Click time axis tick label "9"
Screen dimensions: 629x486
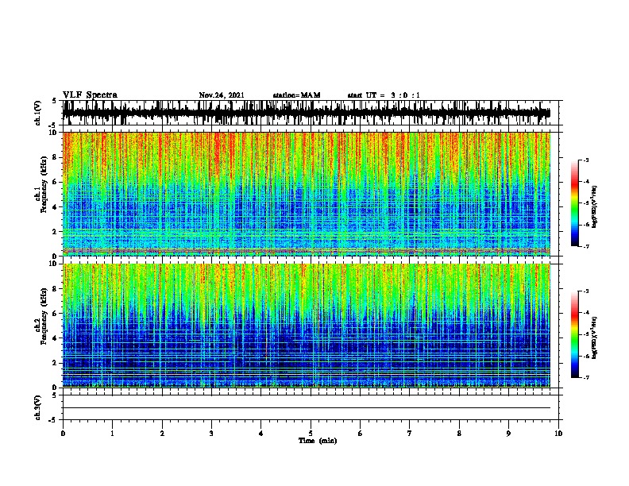tap(508, 434)
